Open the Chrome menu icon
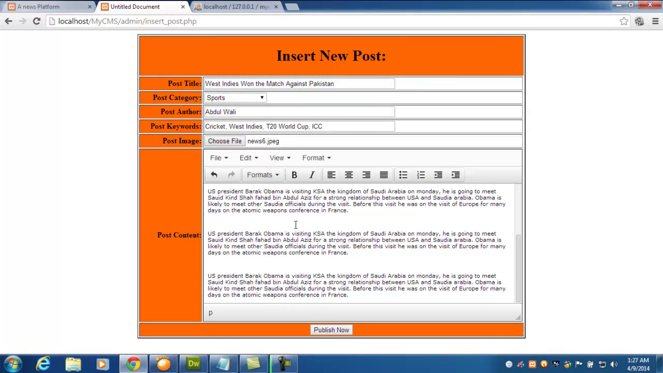663x373 pixels. [655, 21]
